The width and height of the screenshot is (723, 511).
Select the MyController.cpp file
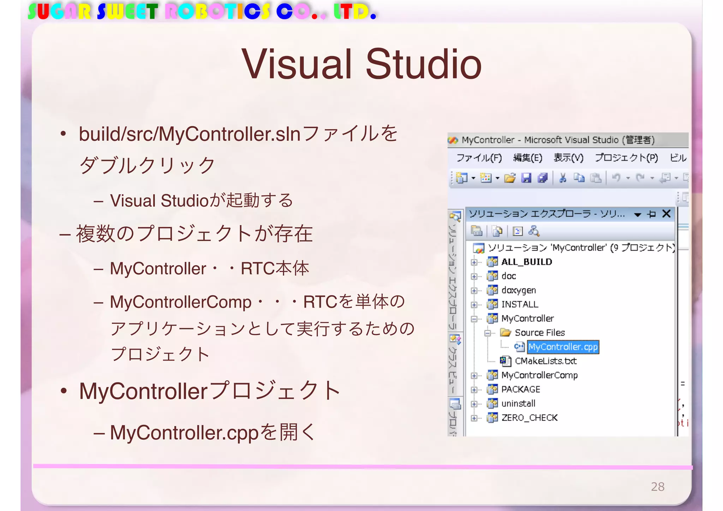tap(563, 347)
